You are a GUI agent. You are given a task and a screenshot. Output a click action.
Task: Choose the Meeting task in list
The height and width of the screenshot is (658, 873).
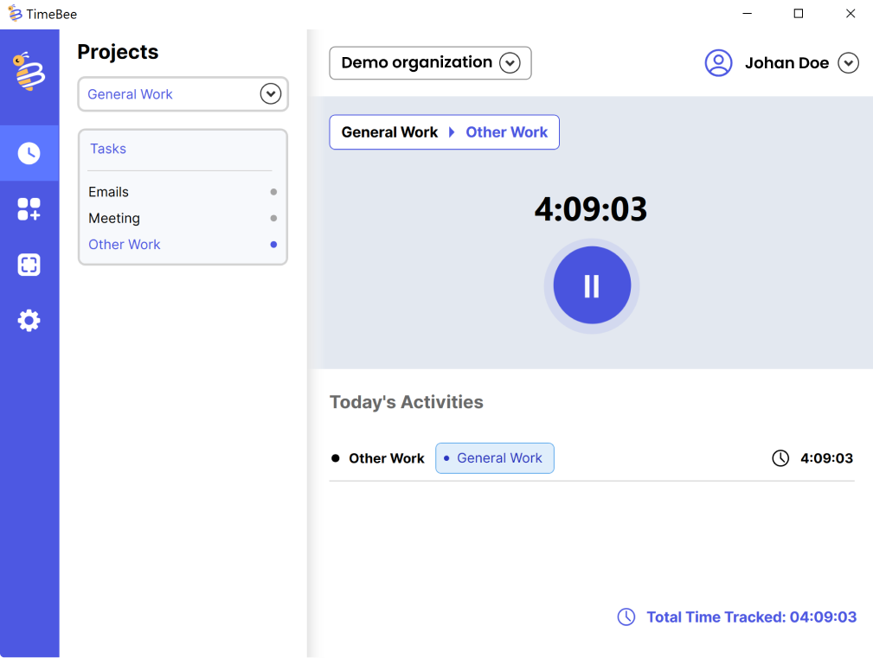(x=114, y=219)
